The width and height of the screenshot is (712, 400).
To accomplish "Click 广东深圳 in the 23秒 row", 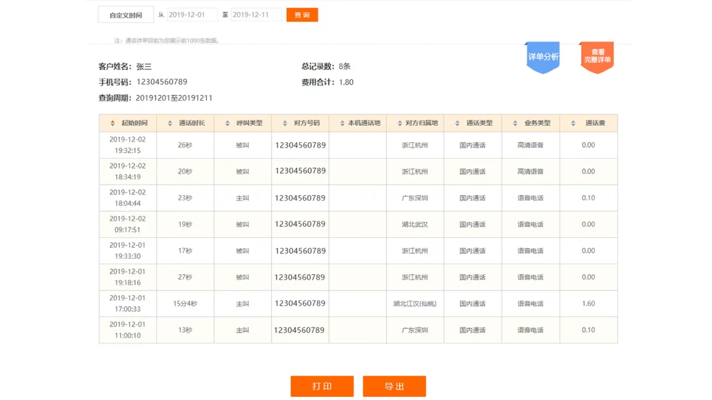I will 415,198.
